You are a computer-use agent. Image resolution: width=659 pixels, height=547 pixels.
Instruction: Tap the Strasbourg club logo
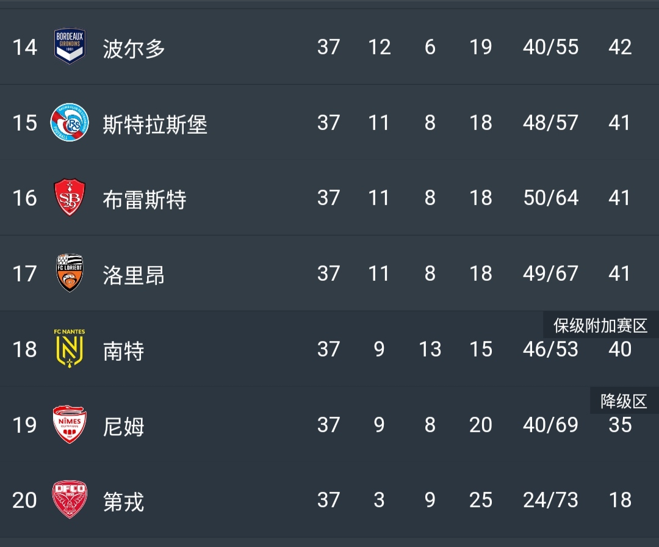[x=70, y=123]
